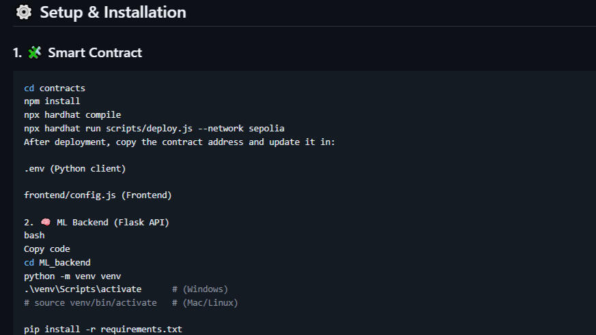Click the 'pip install -r requirements.txt' line
Screen dimensions: 596x335
[103, 330]
